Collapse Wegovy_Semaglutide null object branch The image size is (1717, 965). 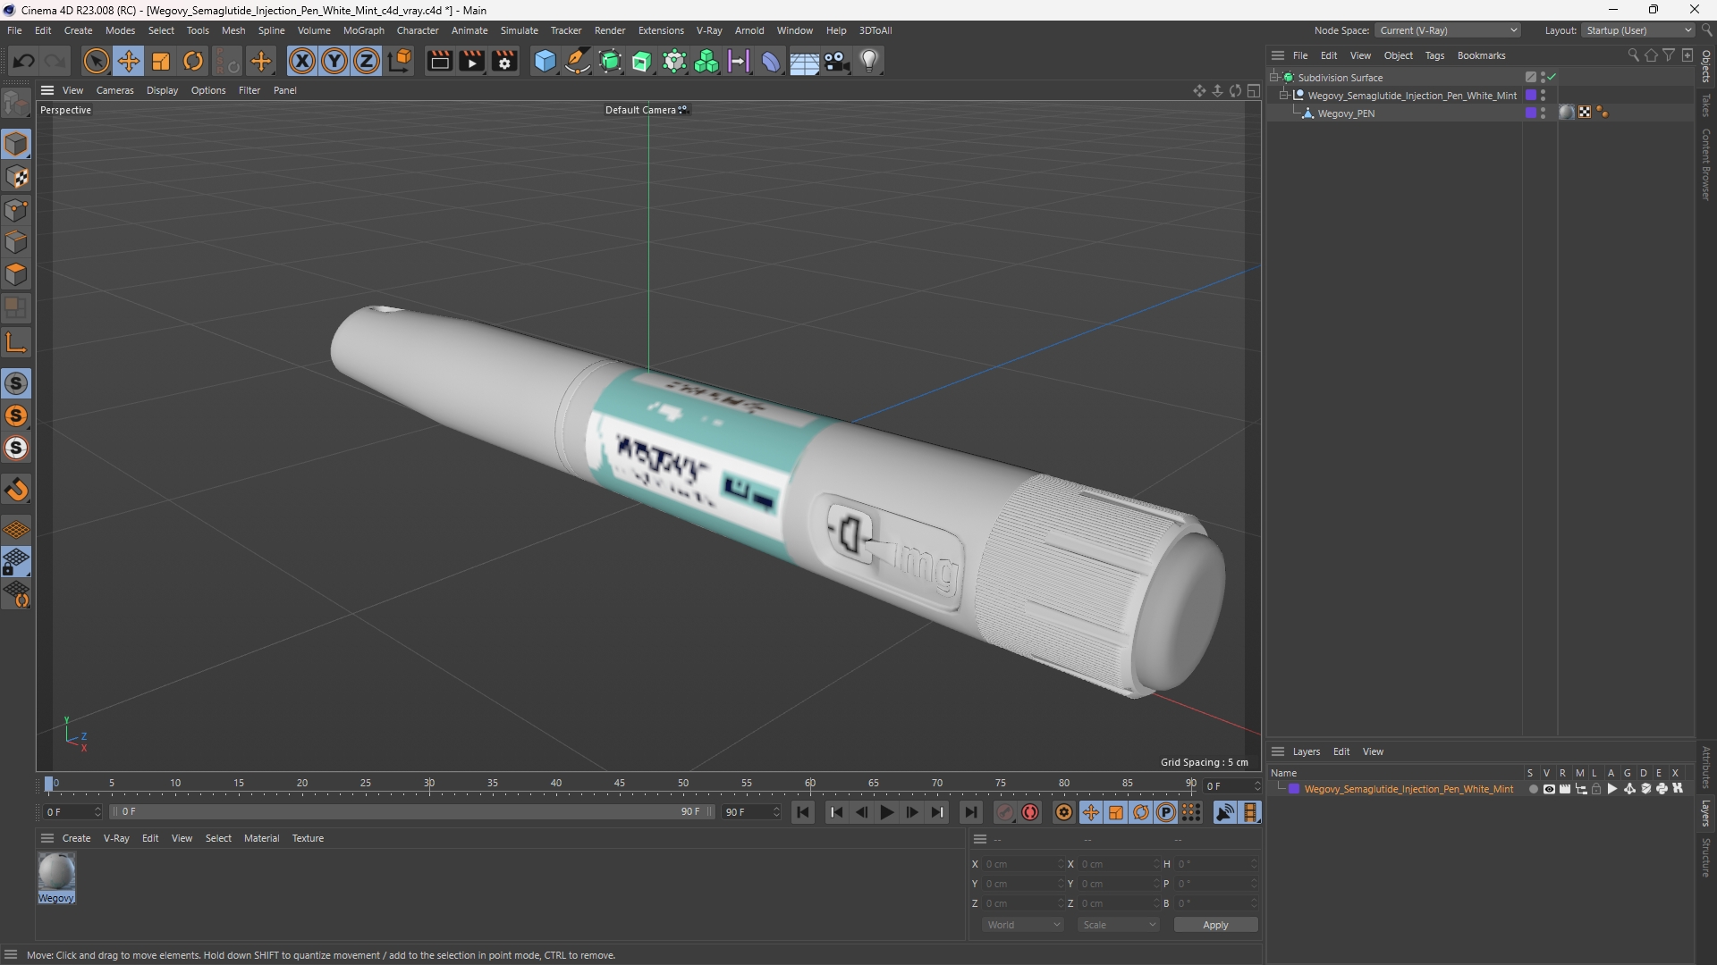[1284, 96]
